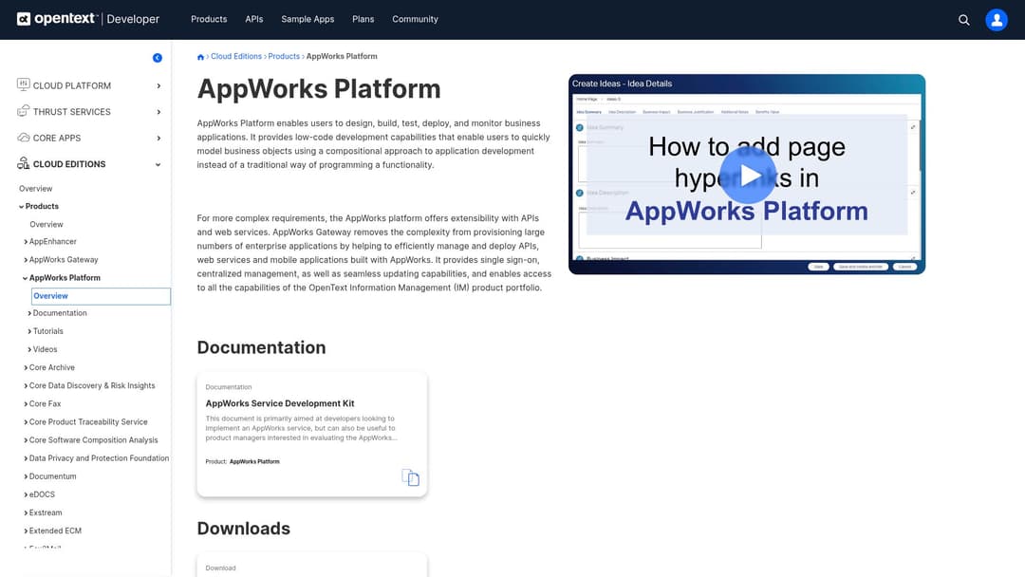Click the Thrust Services icon
The image size is (1025, 577).
point(24,110)
